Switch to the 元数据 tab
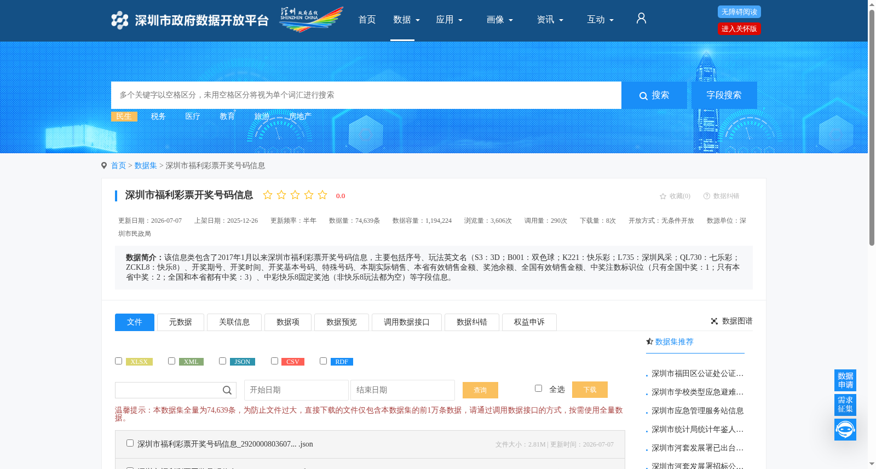The width and height of the screenshot is (876, 469). [x=181, y=322]
